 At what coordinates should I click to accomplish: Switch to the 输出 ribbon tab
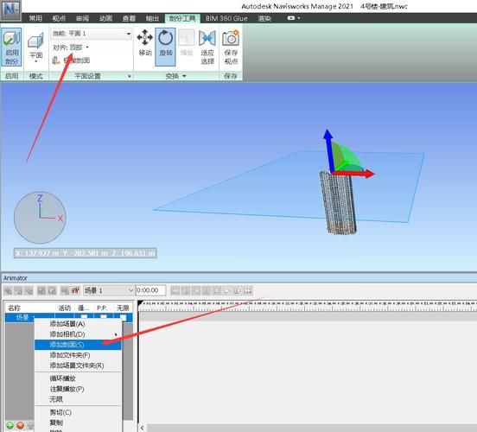pyautogui.click(x=152, y=18)
